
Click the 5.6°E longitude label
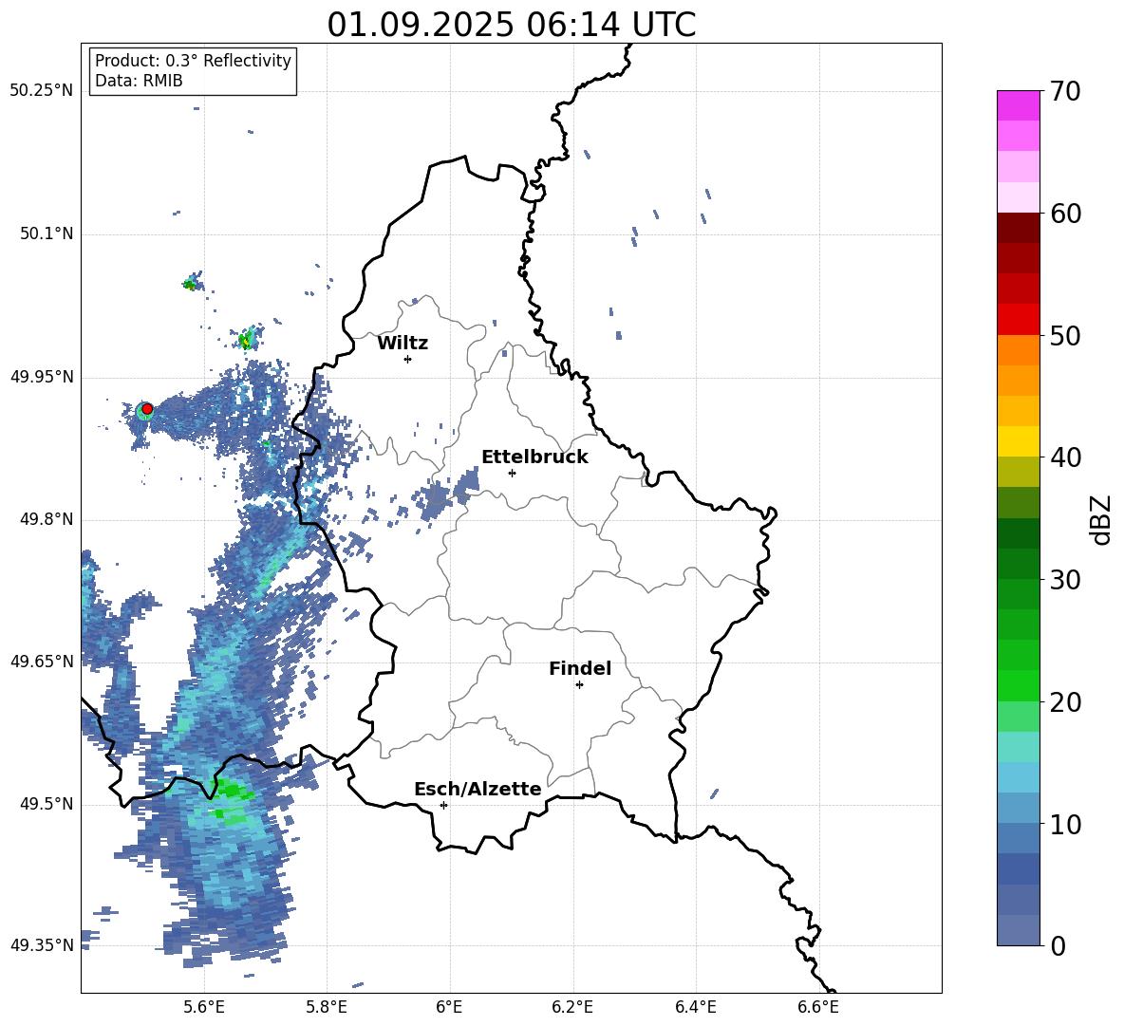click(x=204, y=1007)
